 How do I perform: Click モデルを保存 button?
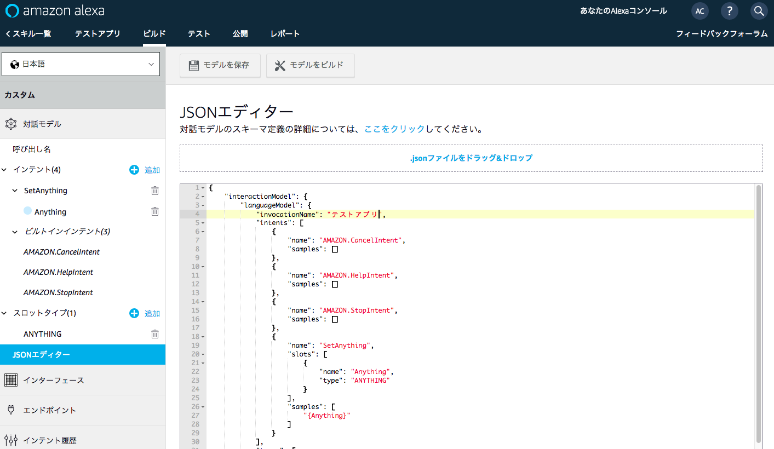(220, 65)
